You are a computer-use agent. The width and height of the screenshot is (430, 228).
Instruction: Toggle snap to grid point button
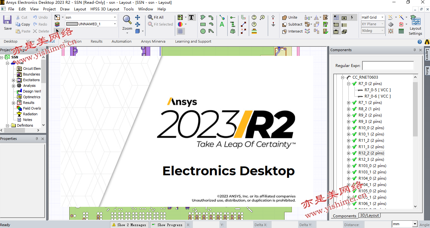tap(336, 17)
